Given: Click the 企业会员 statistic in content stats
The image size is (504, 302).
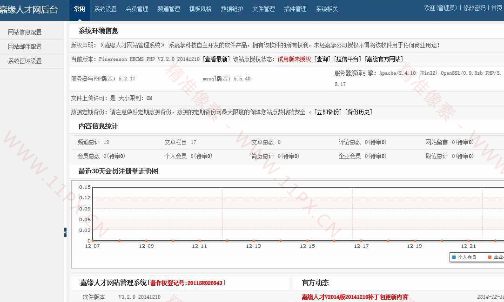Looking at the screenshot, I should pos(362,156).
